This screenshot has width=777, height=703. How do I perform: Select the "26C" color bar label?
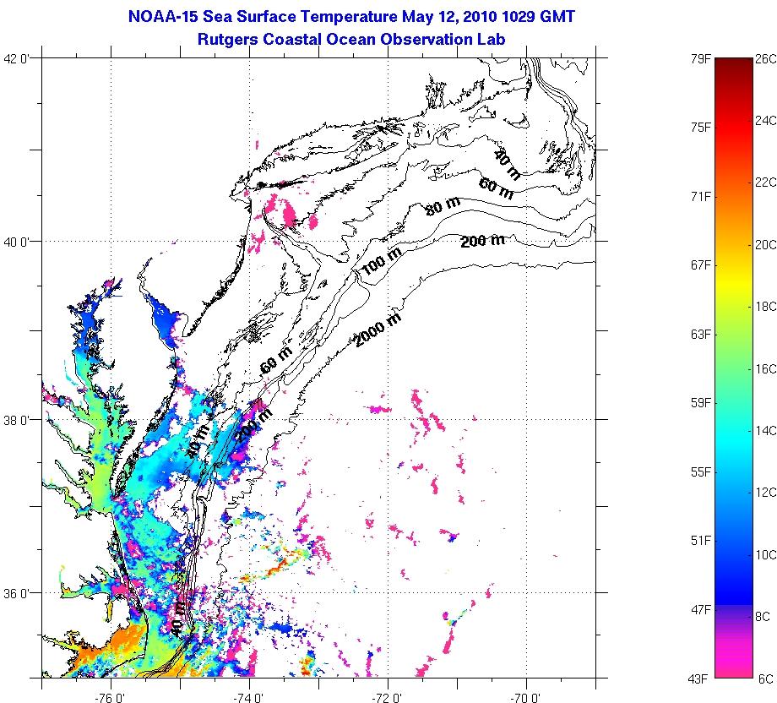(766, 59)
